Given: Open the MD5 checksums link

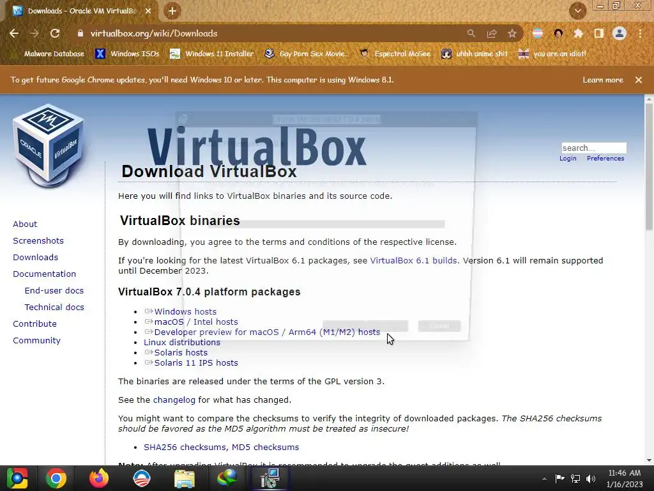Looking at the screenshot, I should pyautogui.click(x=265, y=447).
